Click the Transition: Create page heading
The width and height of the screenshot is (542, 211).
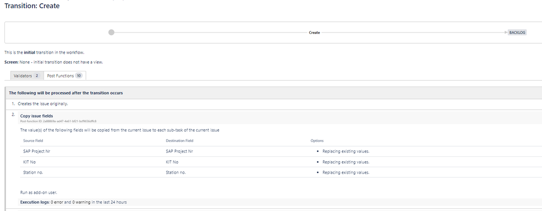point(32,6)
